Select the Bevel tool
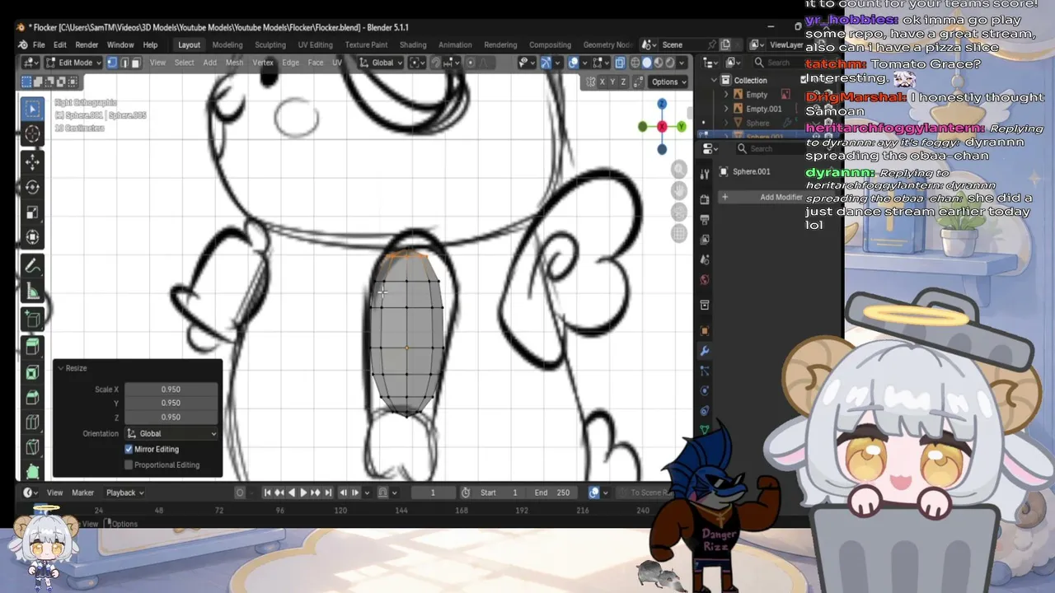 point(32,397)
